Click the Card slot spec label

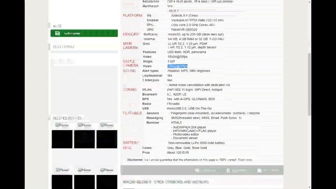click(151, 34)
